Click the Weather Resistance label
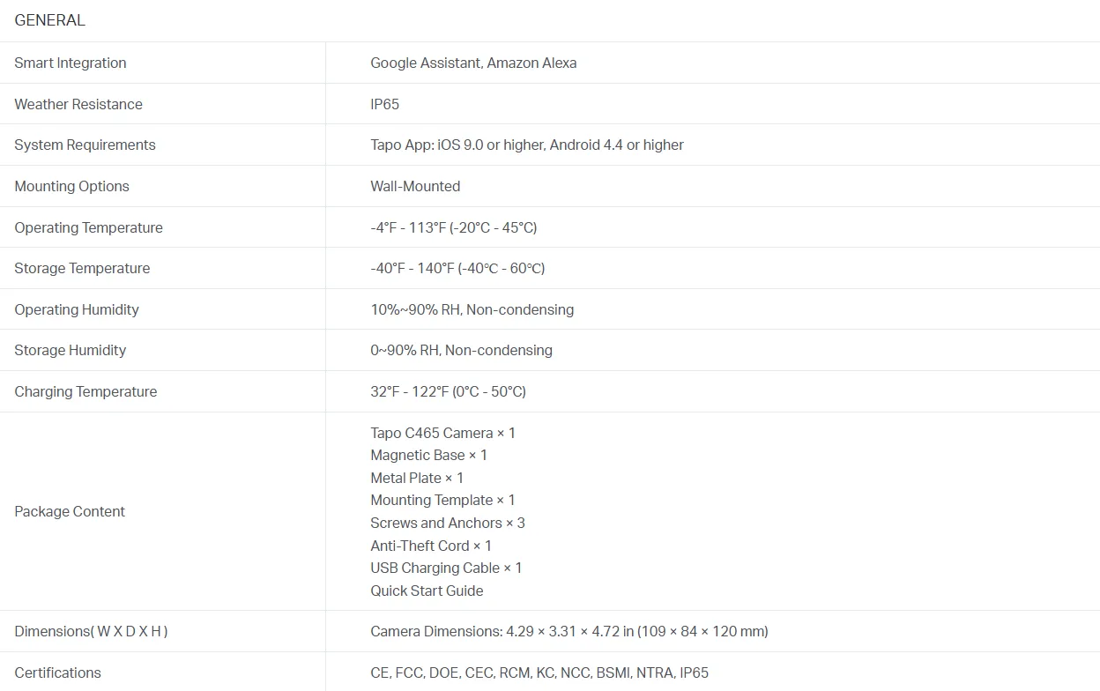 coord(78,104)
